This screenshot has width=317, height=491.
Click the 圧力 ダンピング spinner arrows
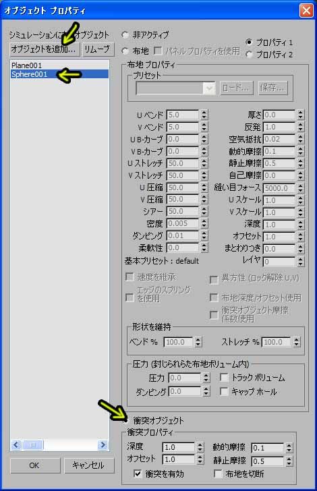[206, 391]
